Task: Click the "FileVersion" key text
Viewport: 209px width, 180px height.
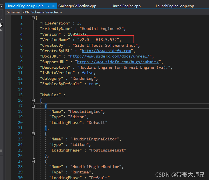Action: pyautogui.click(x=55, y=23)
